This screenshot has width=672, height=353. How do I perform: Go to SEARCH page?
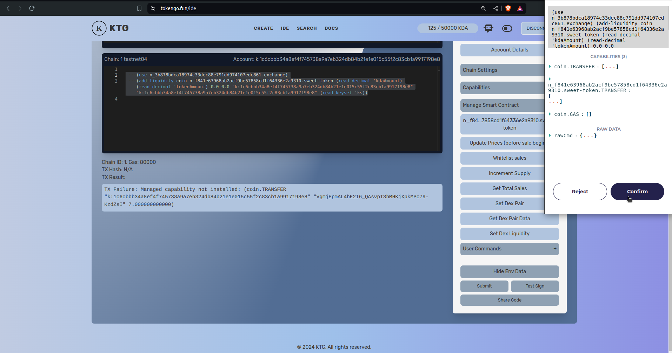tap(307, 28)
